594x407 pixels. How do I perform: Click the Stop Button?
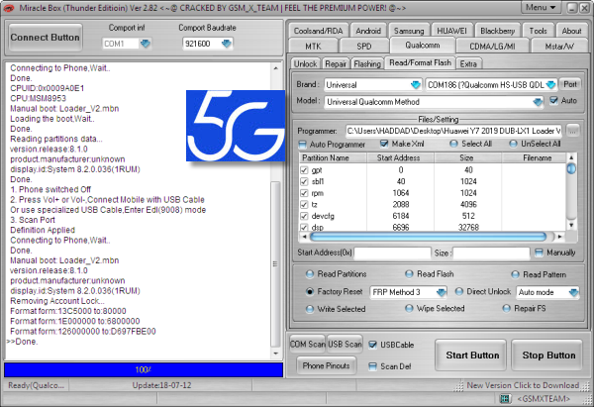[x=547, y=356]
